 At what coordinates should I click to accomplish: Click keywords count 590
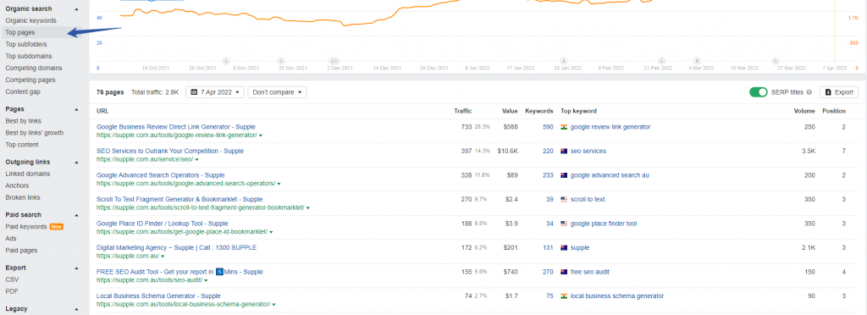click(x=548, y=127)
